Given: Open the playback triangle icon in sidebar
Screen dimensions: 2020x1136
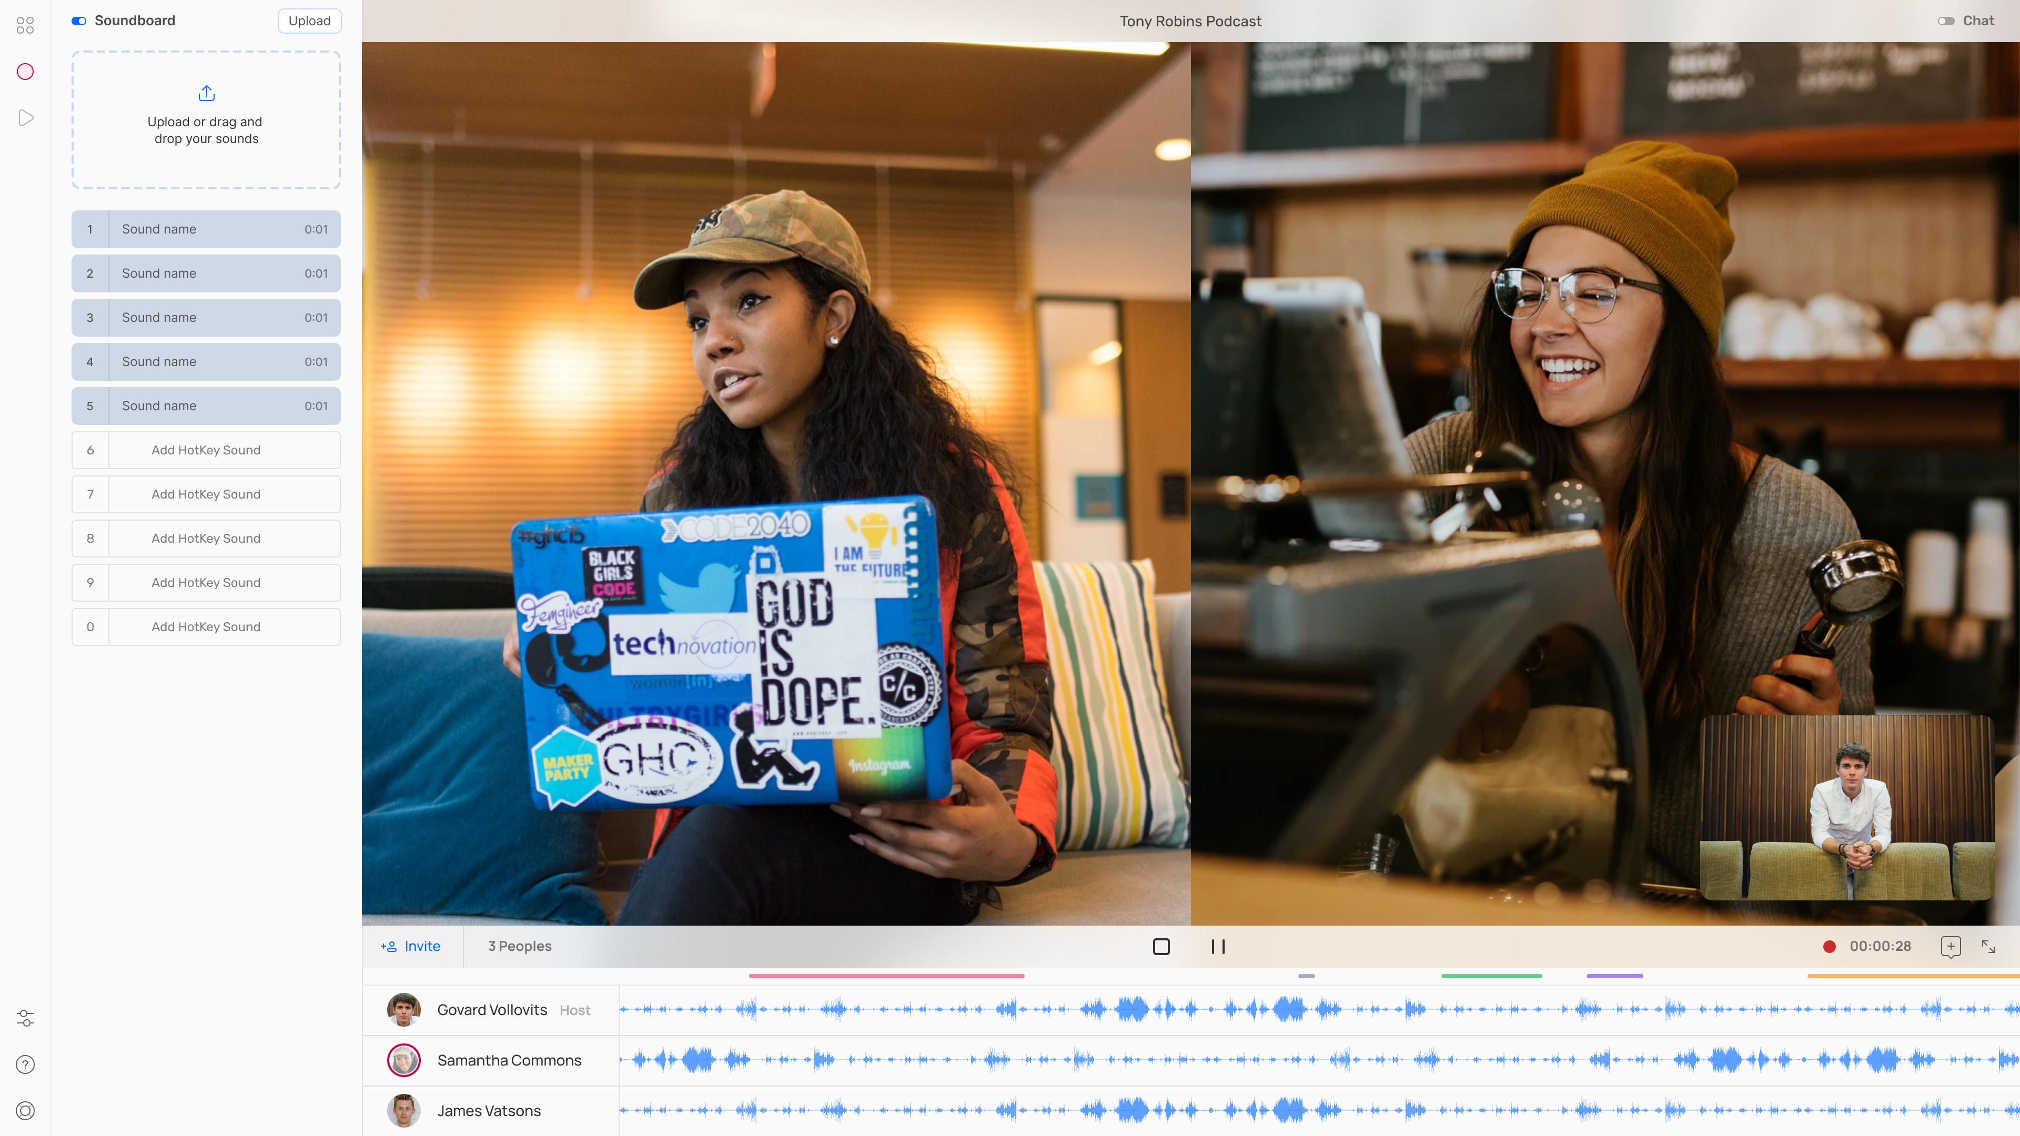Looking at the screenshot, I should coord(25,118).
